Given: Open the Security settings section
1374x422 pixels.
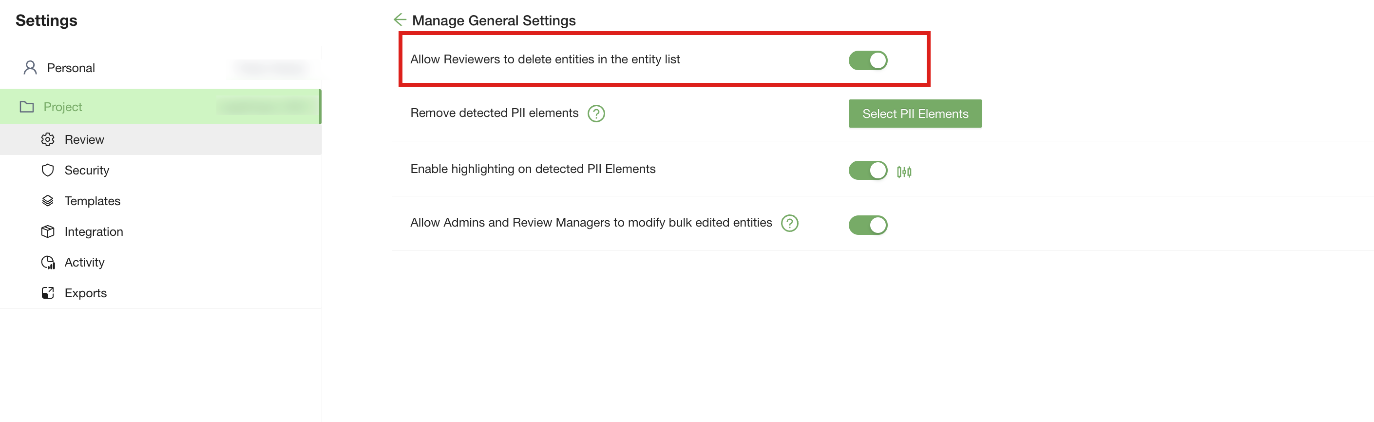Looking at the screenshot, I should (87, 170).
